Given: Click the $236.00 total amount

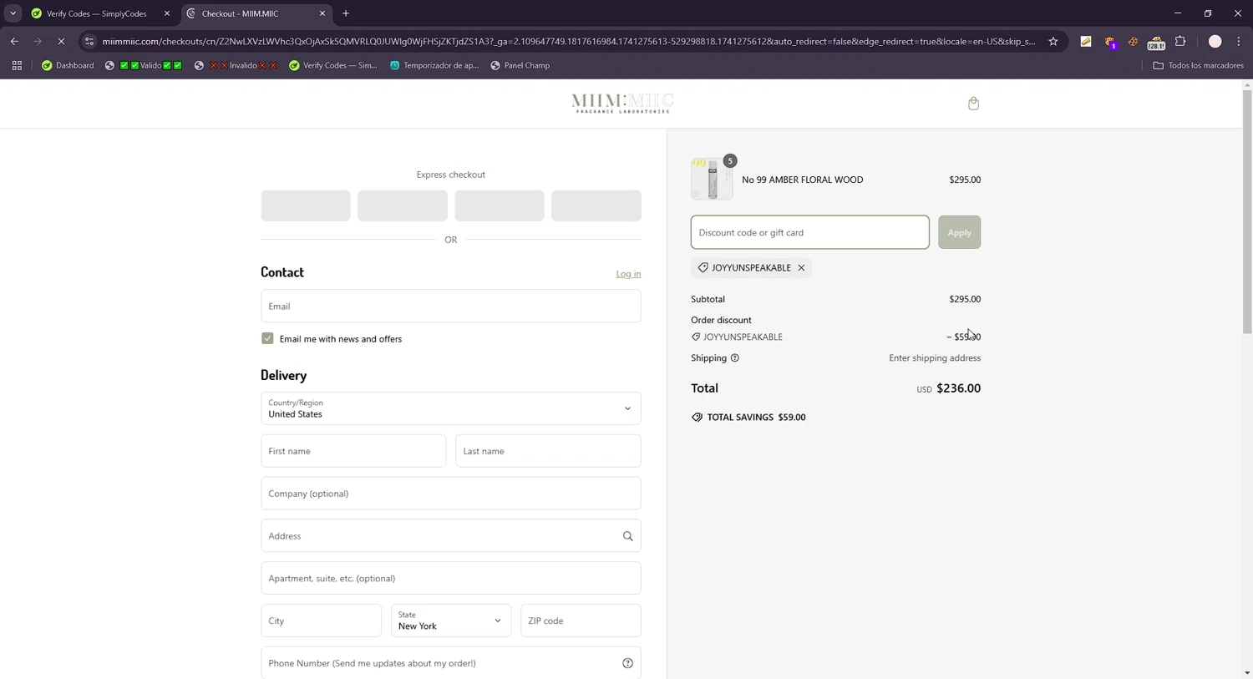Looking at the screenshot, I should tap(958, 388).
